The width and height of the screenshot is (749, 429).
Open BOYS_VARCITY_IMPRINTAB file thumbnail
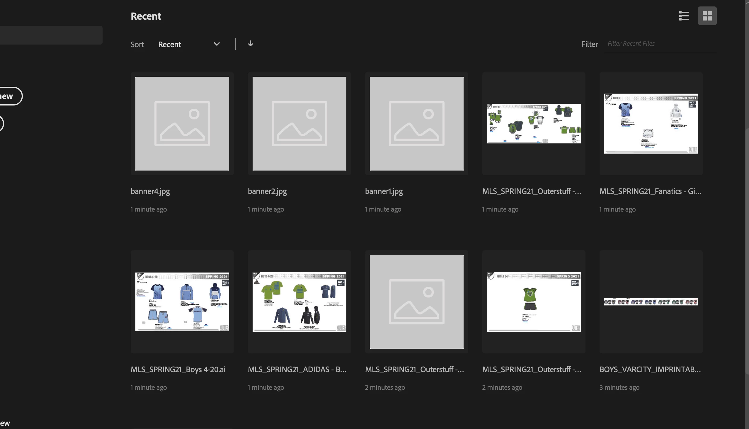(x=651, y=302)
